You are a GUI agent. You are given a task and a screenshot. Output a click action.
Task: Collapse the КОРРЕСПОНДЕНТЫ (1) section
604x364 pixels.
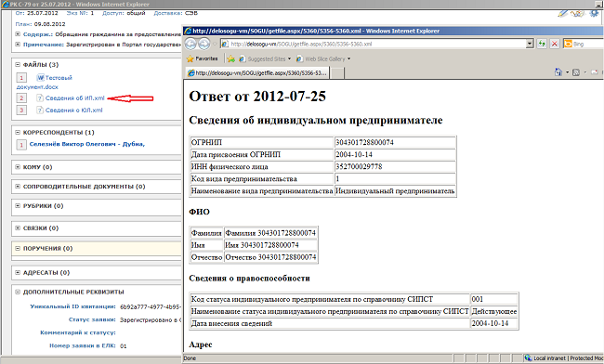(18, 133)
